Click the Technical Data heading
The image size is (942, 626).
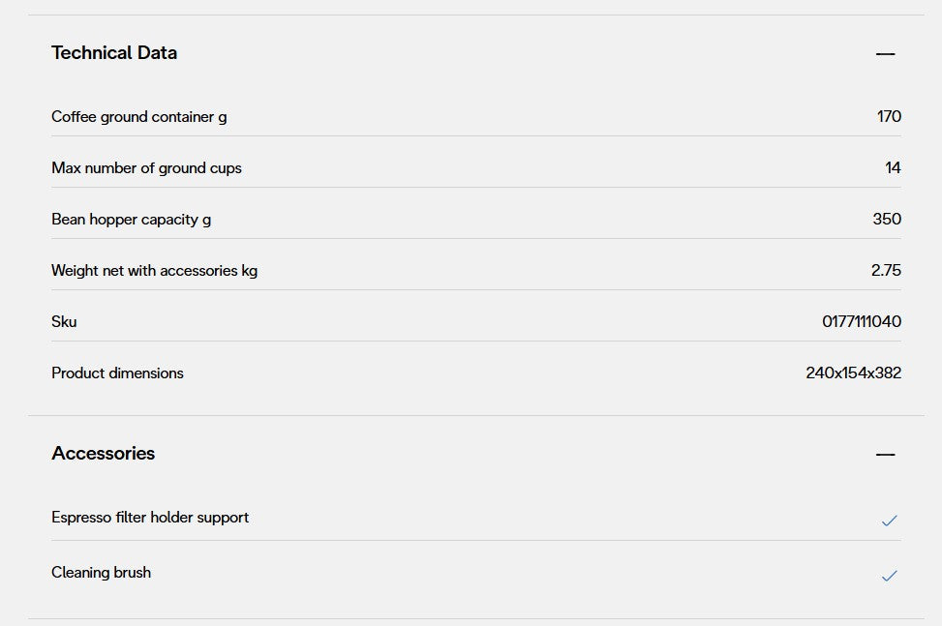point(114,53)
